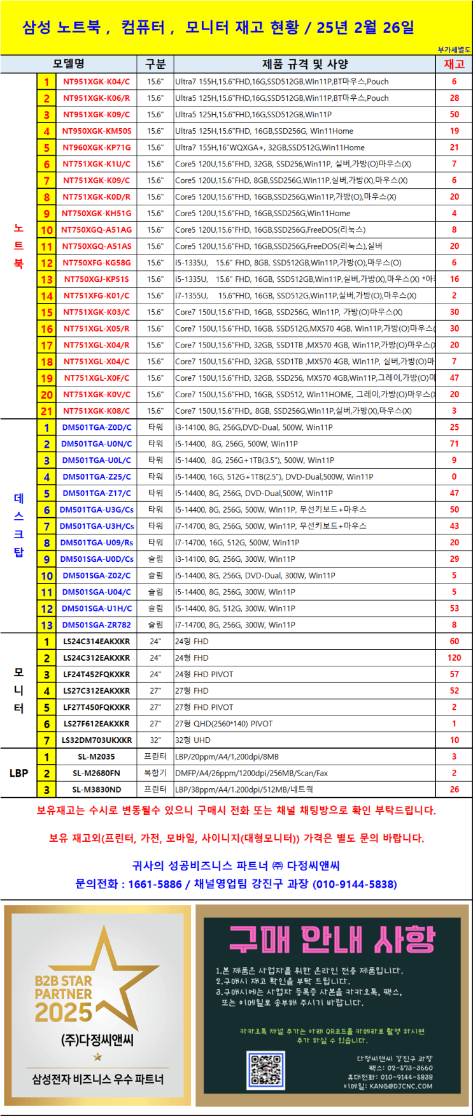Select monitor model LS27F612EAKXKR
473x1116 pixels.
point(96,724)
